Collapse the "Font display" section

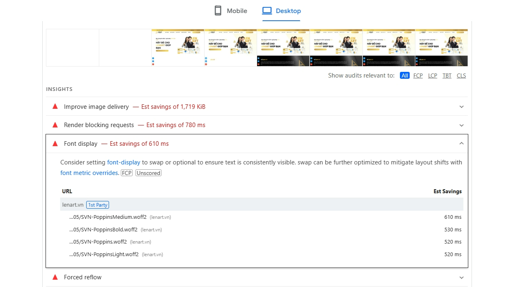pyautogui.click(x=461, y=143)
